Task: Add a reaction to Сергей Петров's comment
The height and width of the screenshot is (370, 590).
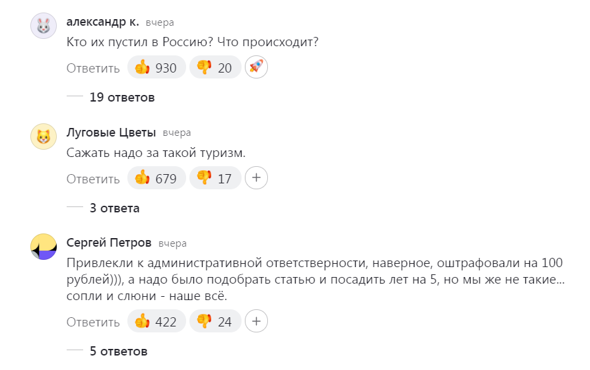Action: click(x=256, y=321)
